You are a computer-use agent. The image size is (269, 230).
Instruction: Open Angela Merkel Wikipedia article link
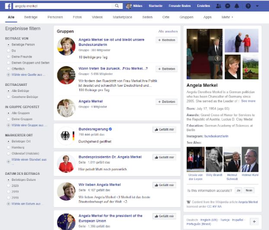click(x=248, y=202)
